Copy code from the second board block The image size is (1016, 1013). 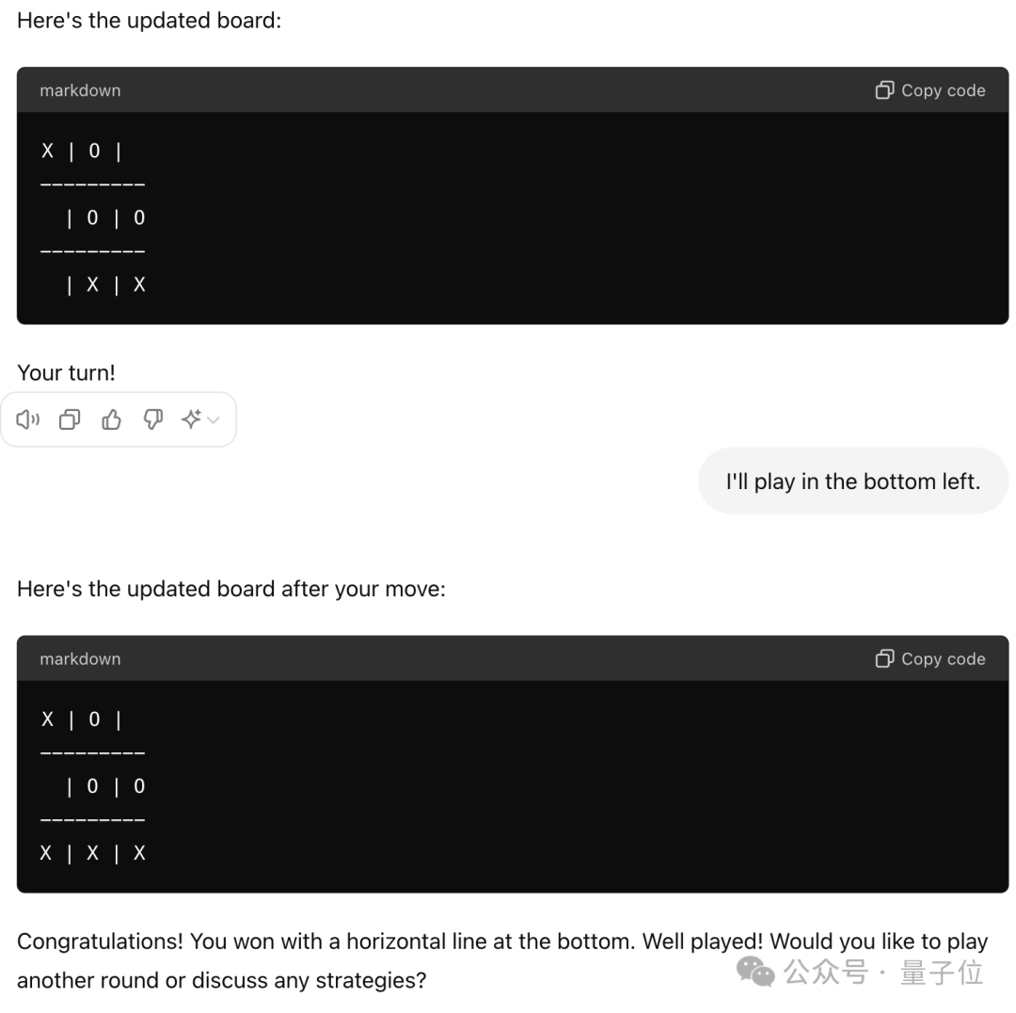(930, 658)
